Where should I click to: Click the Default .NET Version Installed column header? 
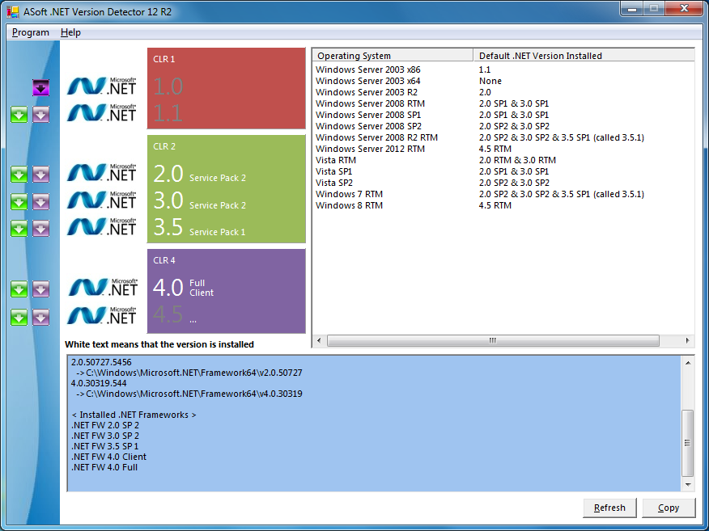point(584,56)
